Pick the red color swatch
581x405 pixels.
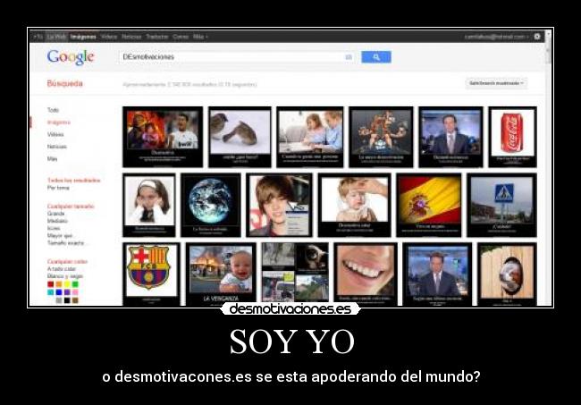(x=50, y=284)
